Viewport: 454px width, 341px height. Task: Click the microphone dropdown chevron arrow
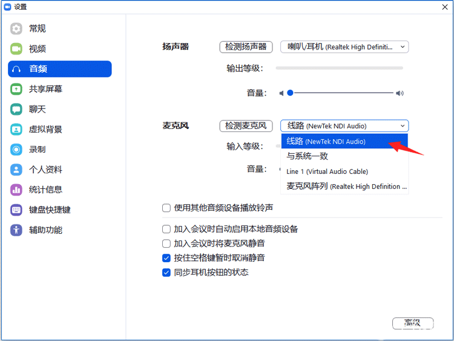(403, 126)
